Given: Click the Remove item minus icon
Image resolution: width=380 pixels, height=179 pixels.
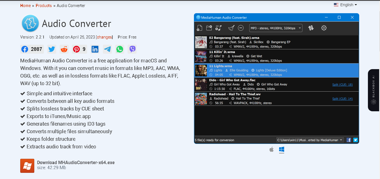Looking at the screenshot, I should coord(241,28).
